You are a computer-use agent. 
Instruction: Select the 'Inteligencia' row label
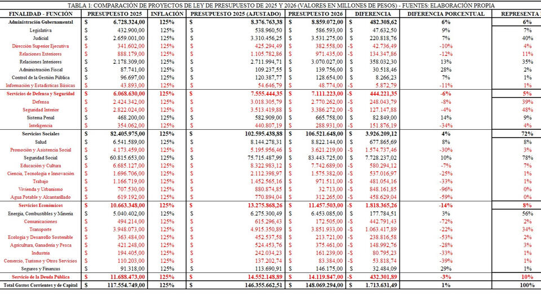pyautogui.click(x=39, y=125)
